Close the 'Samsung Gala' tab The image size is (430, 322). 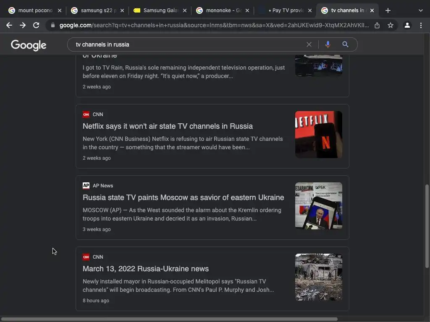point(185,10)
